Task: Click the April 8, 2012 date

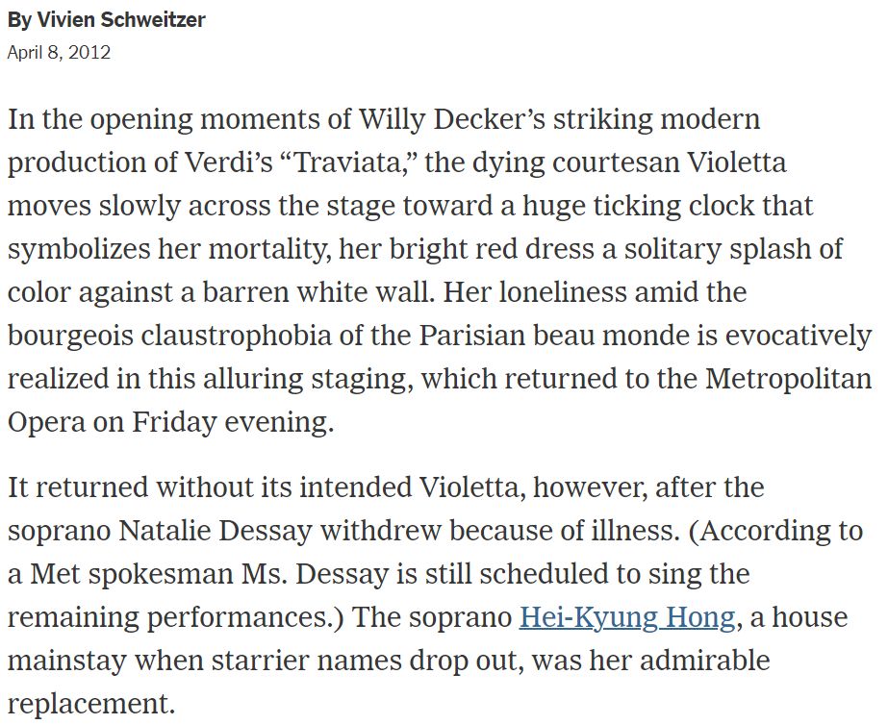Action: click(x=59, y=53)
